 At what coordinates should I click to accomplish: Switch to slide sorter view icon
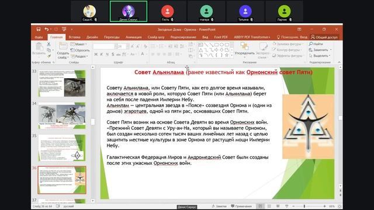click(269, 206)
